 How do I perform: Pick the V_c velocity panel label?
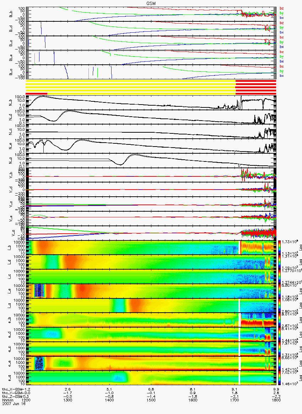[x=11, y=204]
